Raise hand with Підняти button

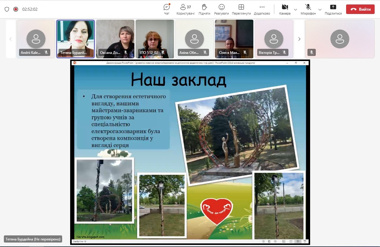click(204, 9)
